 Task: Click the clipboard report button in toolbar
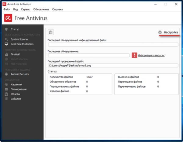point(51,32)
